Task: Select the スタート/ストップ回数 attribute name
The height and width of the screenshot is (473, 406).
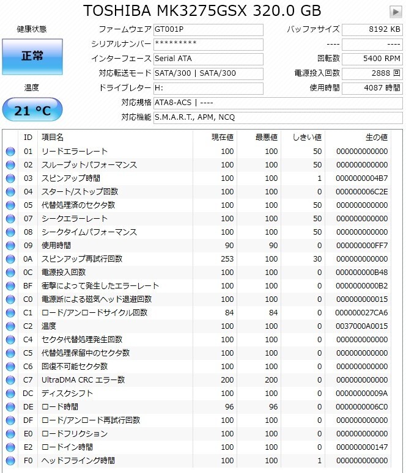Action: pyautogui.click(x=79, y=192)
